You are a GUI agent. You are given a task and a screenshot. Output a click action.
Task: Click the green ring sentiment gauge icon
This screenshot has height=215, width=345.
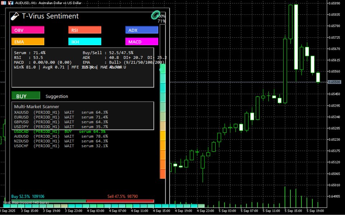click(x=155, y=15)
